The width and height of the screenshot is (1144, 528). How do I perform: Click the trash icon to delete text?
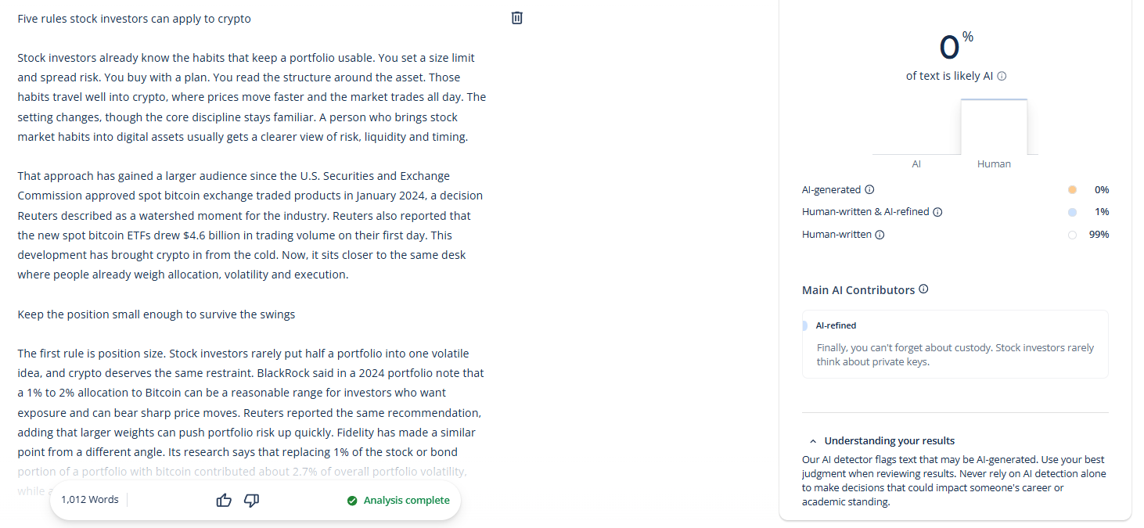click(516, 18)
